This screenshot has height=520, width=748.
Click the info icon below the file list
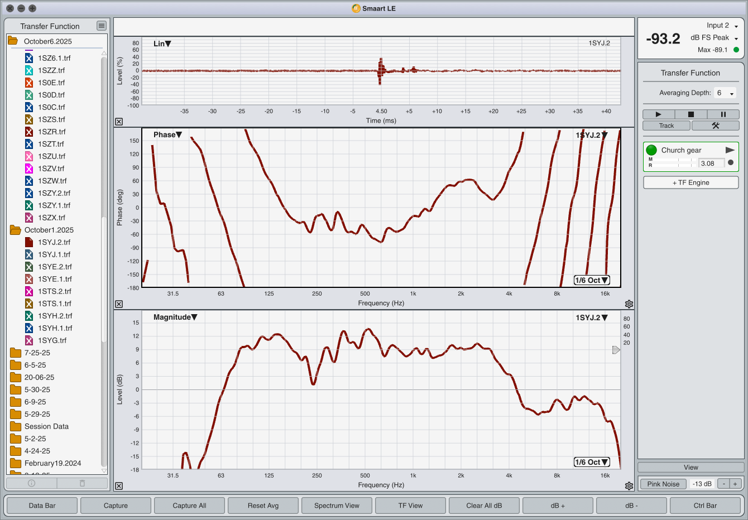click(31, 483)
